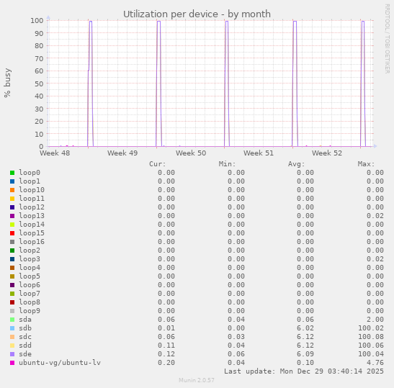
Task: Click the 'Week 49' axis label
Action: point(122,153)
